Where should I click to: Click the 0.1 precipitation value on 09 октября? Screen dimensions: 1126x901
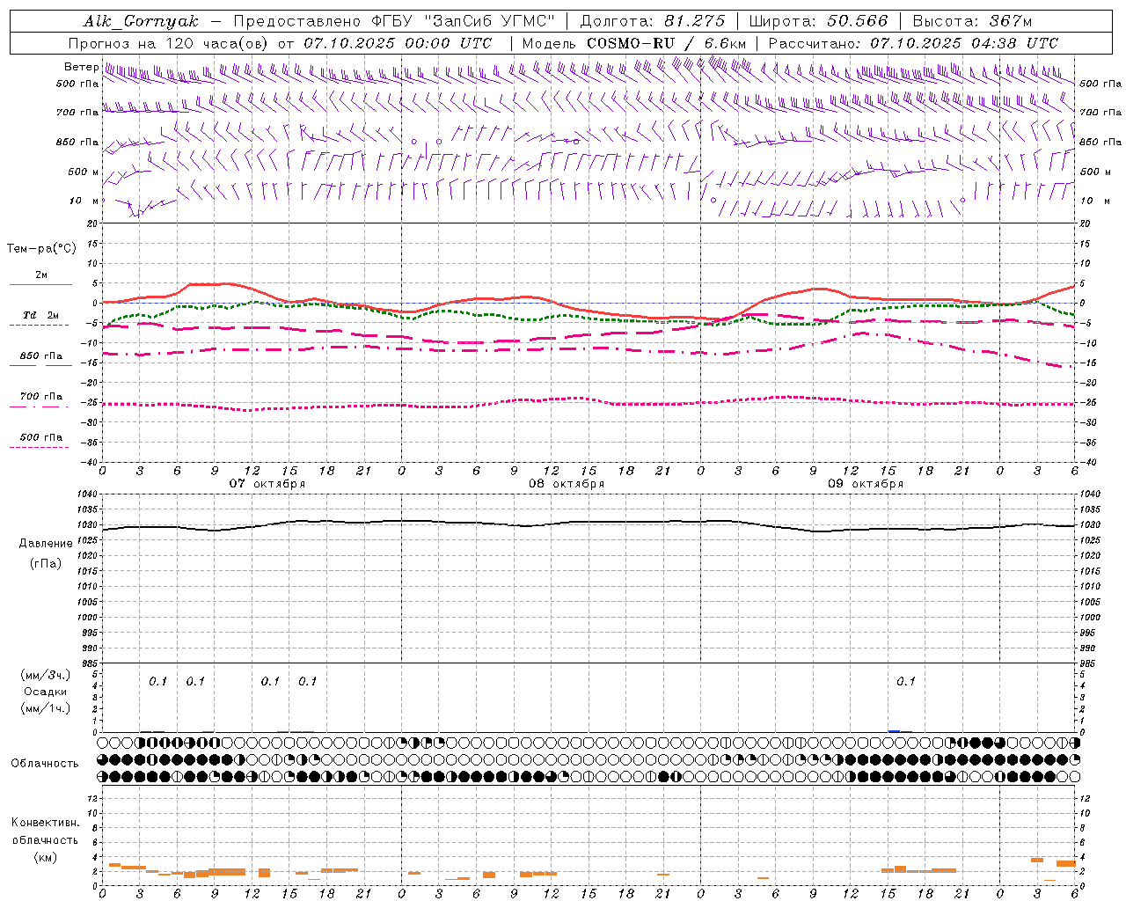click(x=906, y=682)
